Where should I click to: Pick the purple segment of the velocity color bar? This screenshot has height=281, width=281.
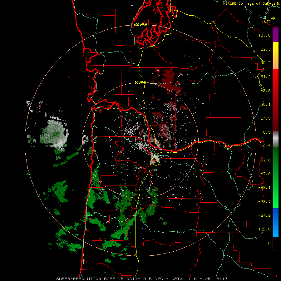276,35
